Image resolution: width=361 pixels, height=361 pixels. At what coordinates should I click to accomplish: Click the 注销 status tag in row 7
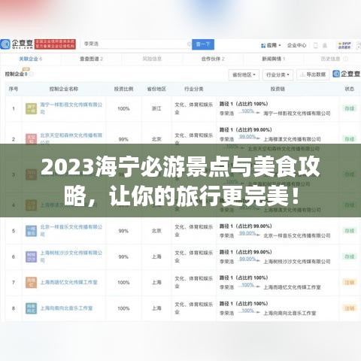(349, 283)
